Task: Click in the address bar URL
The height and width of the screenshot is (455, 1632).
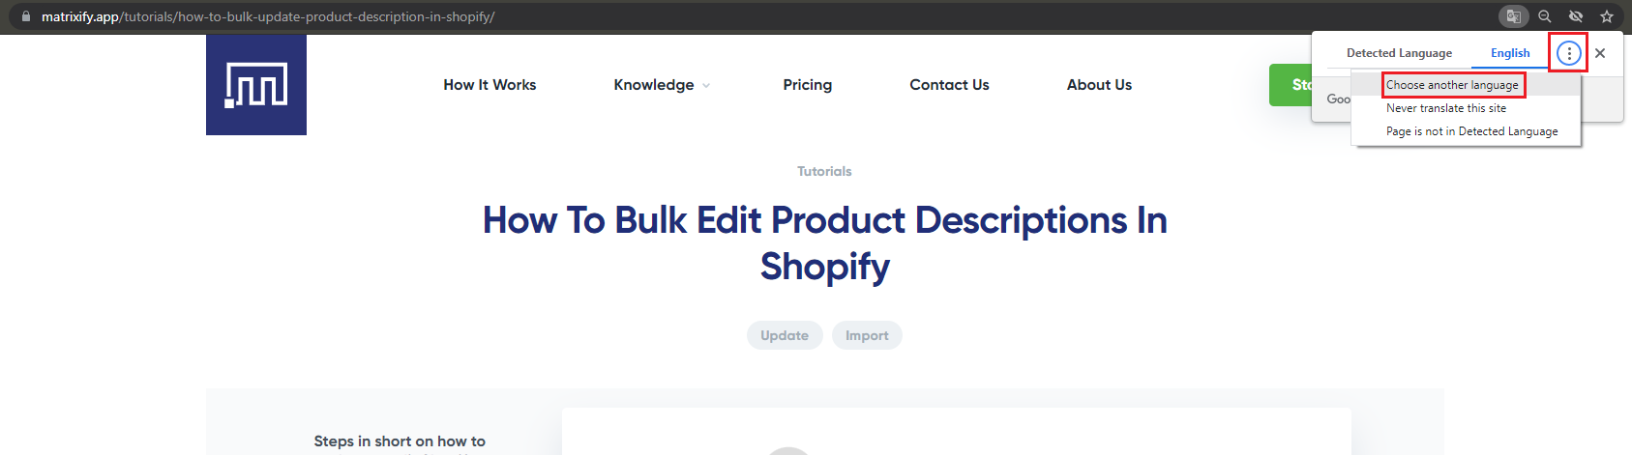Action: coord(290,16)
